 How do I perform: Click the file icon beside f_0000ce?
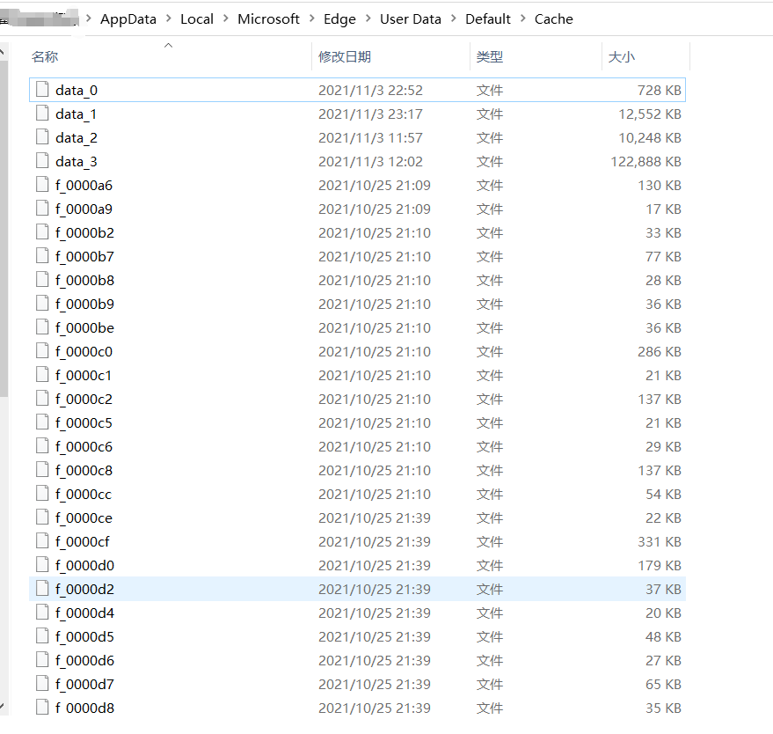tap(42, 517)
